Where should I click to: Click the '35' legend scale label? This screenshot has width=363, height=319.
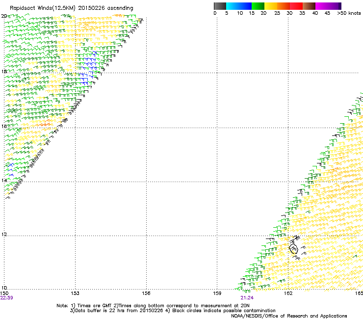tap(302, 13)
